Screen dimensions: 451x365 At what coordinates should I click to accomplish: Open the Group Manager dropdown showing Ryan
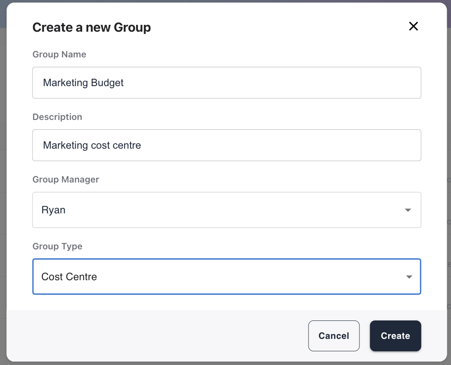[227, 210]
